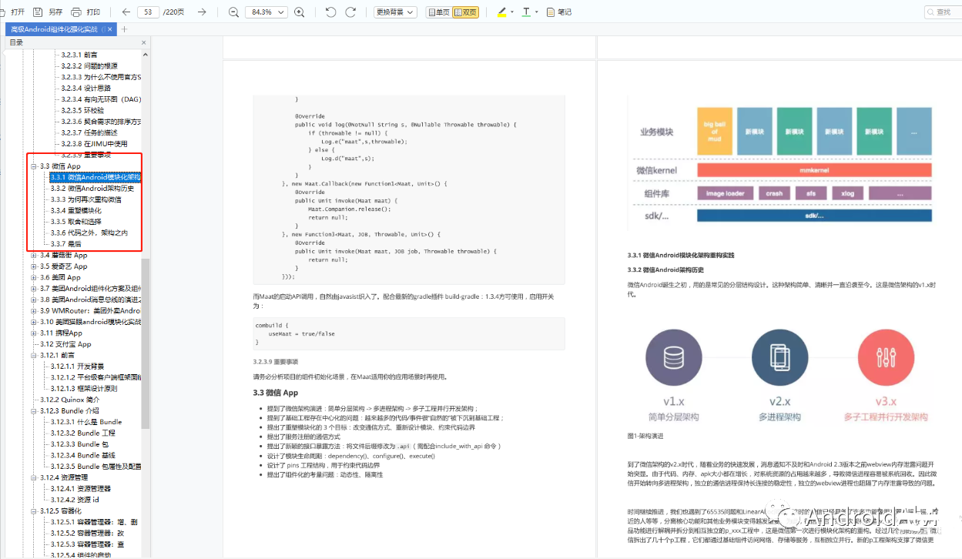Screen dimensions: 962x559
Task: Click the 3.3 微信 App heading in page
Action: tap(276, 393)
